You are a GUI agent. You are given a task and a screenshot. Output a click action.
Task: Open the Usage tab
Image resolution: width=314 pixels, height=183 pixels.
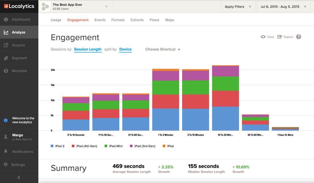click(56, 20)
